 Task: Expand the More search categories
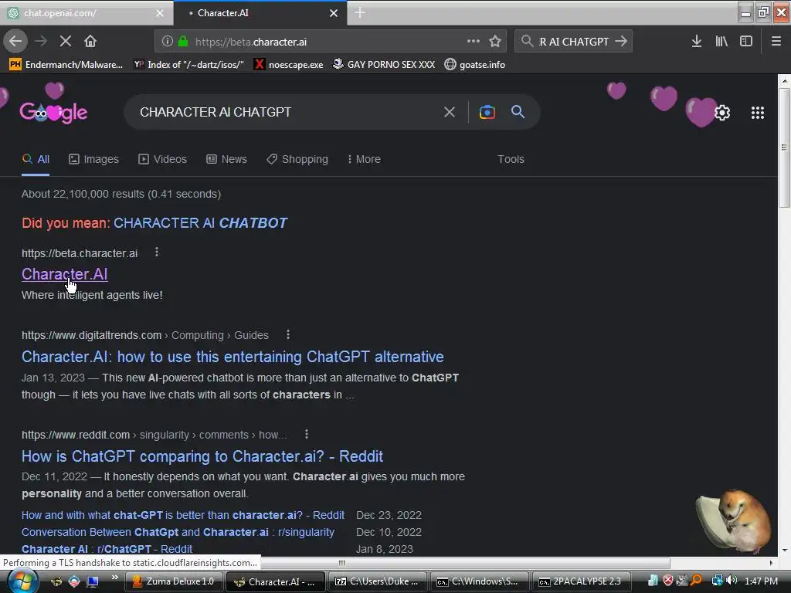[x=364, y=159]
